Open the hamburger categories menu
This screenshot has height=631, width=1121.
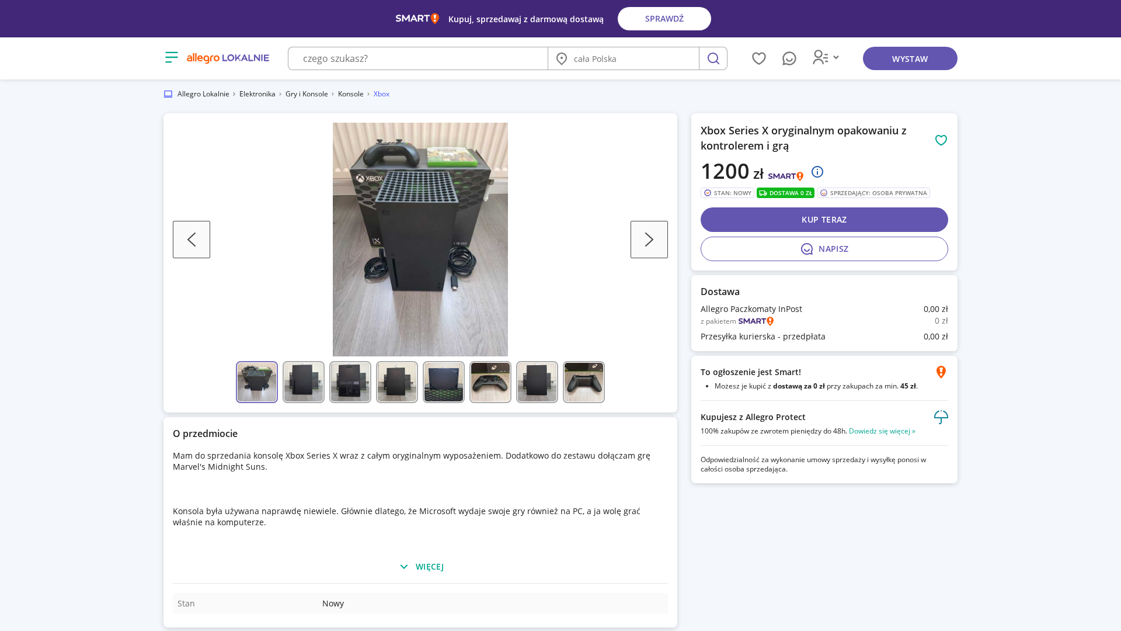171,57
